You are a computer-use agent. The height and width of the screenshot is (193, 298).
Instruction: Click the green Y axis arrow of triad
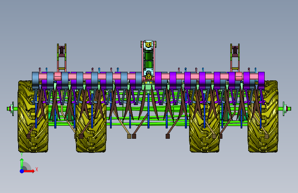tap(22, 163)
